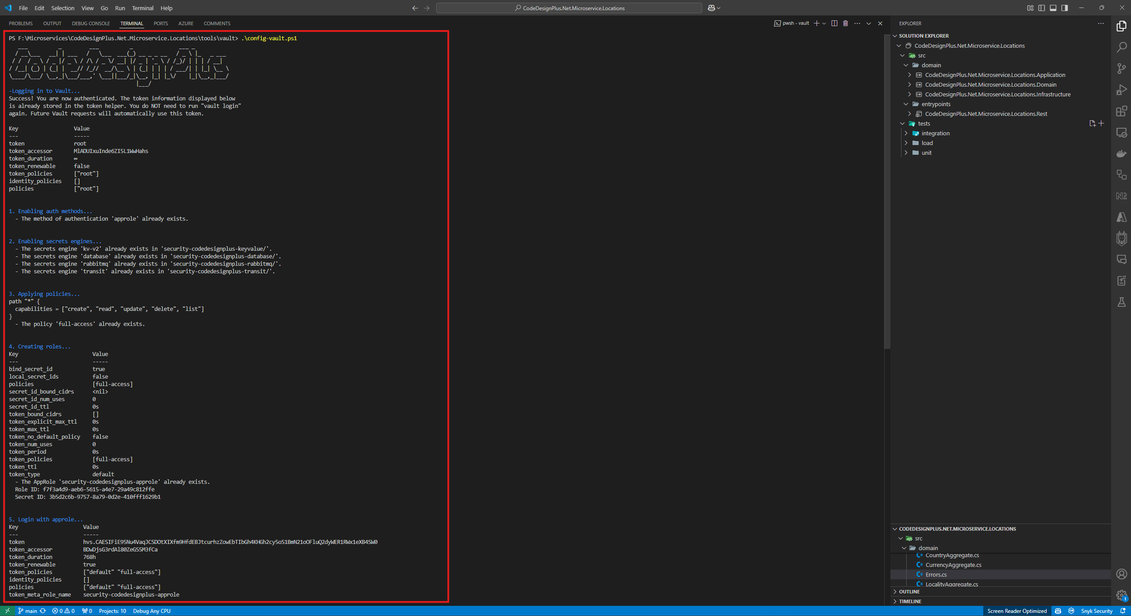This screenshot has width=1131, height=616.
Task: Click Snyk Security in the status bar
Action: pyautogui.click(x=1096, y=611)
